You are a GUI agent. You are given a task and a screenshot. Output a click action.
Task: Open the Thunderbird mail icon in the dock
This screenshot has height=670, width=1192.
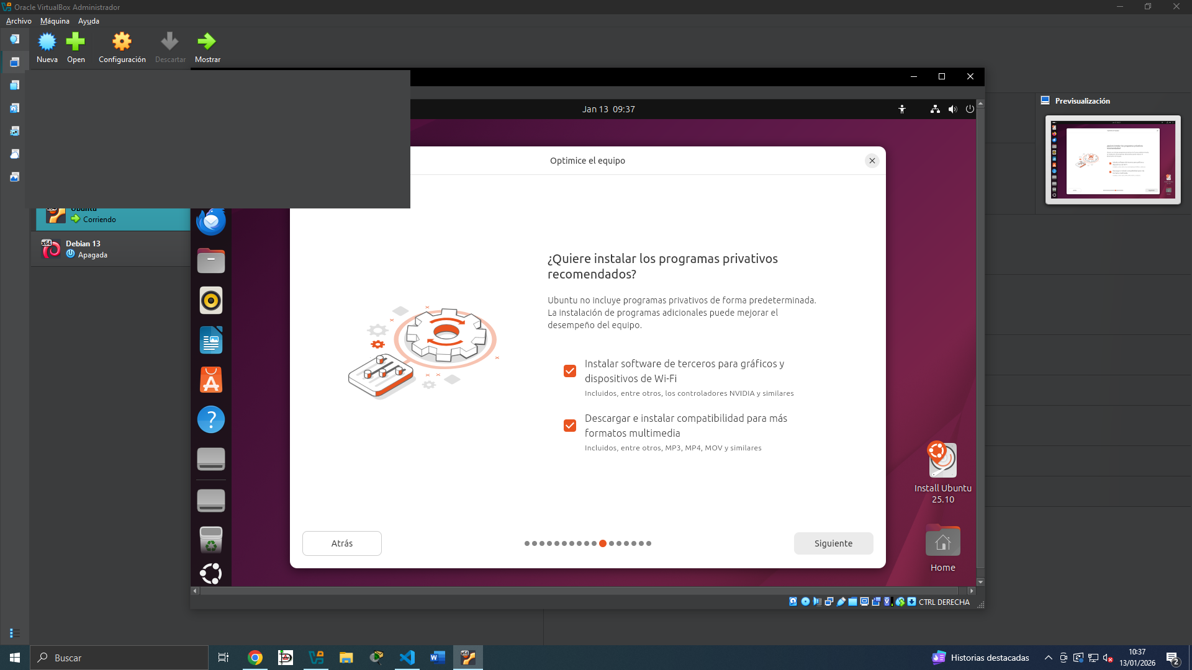[211, 221]
